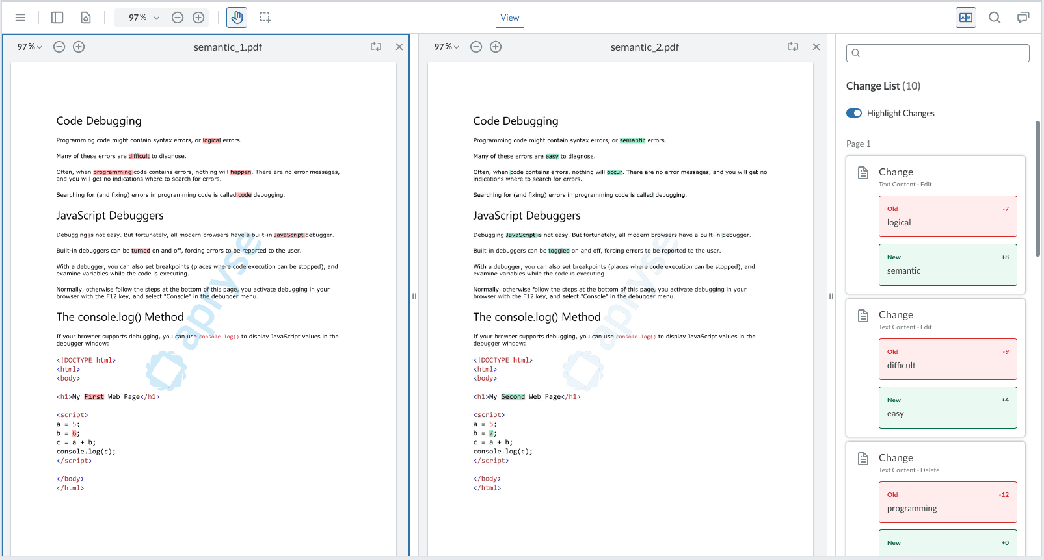Click highlighted word 'logical' in left document
Screen dimensions: 1044x560
[211, 140]
